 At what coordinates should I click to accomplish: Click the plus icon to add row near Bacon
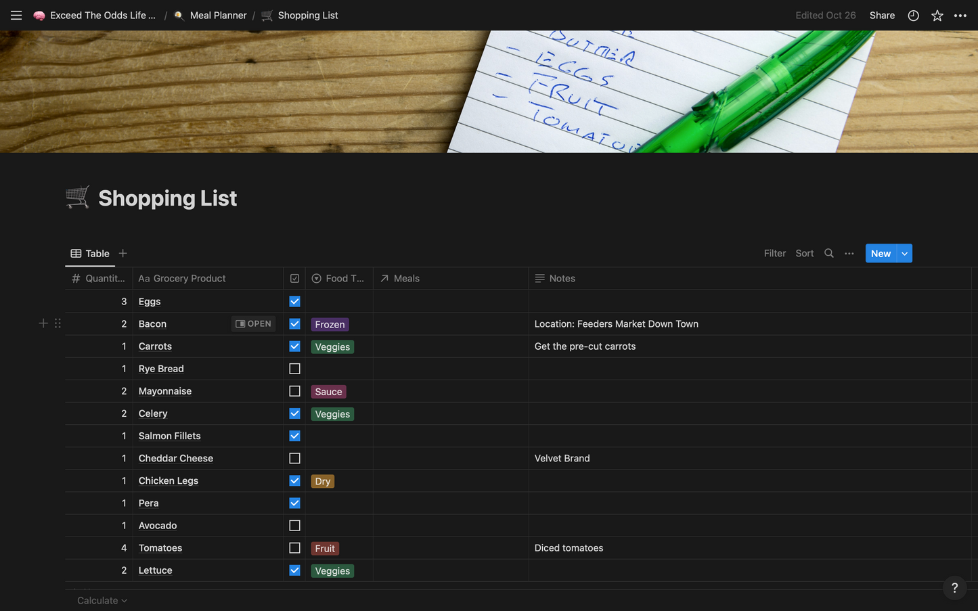click(43, 323)
